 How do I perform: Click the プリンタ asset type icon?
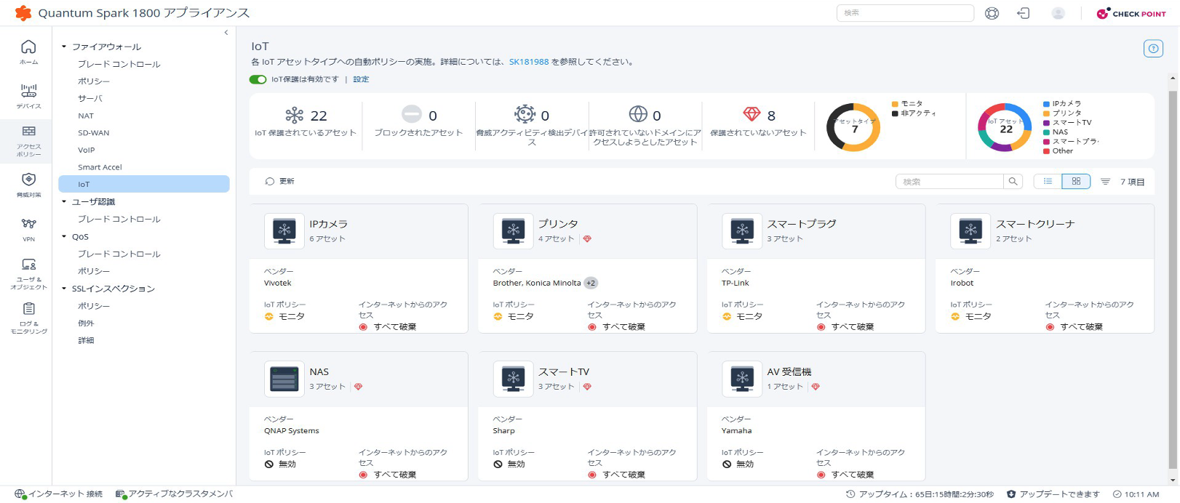coord(514,231)
